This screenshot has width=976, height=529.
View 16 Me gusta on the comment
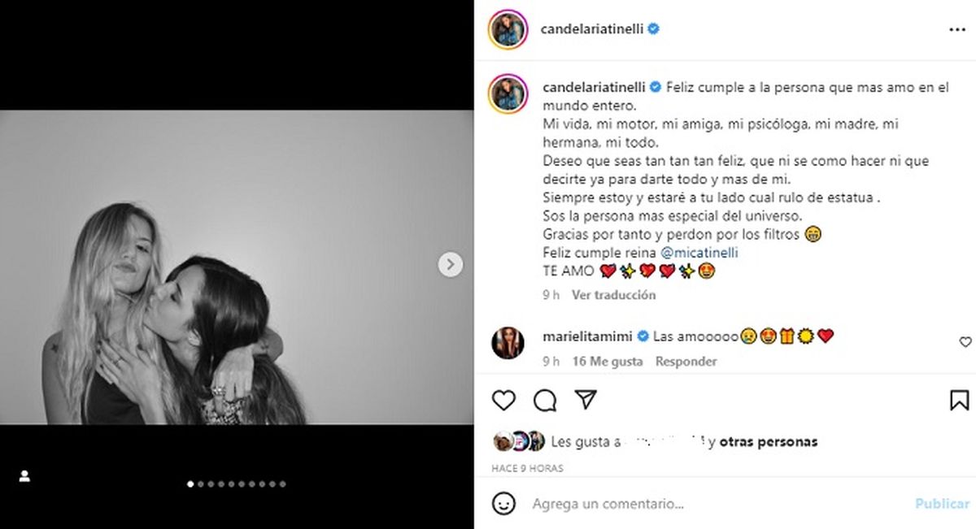point(607,362)
